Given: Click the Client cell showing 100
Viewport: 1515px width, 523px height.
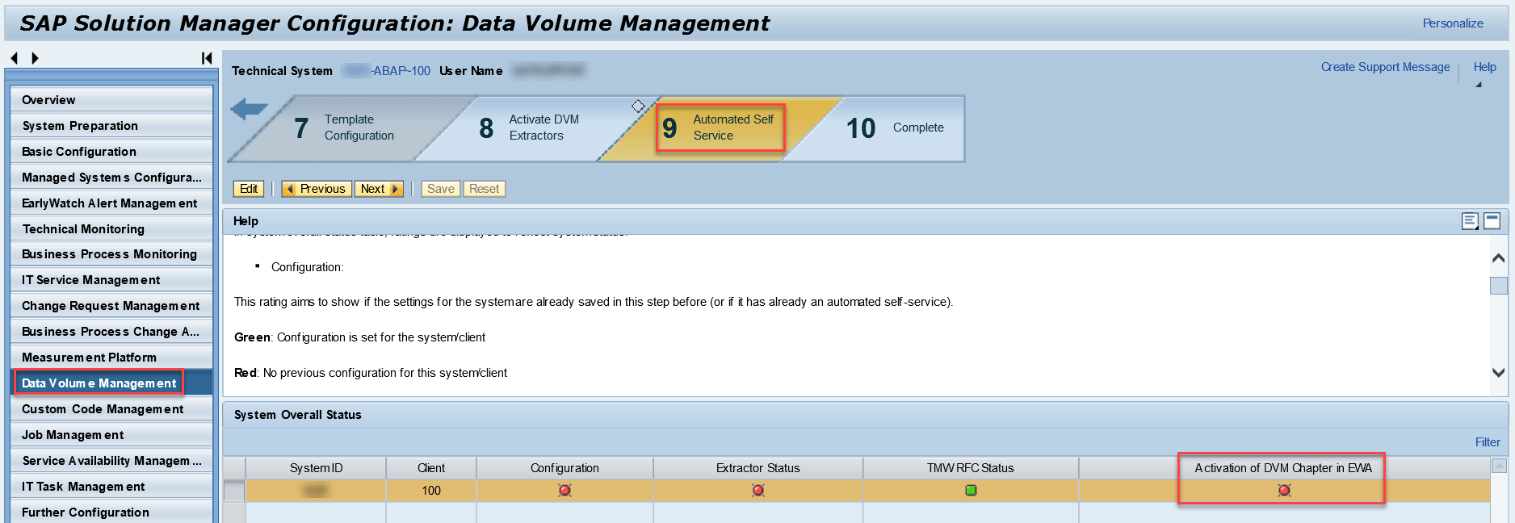Looking at the screenshot, I should point(431,491).
